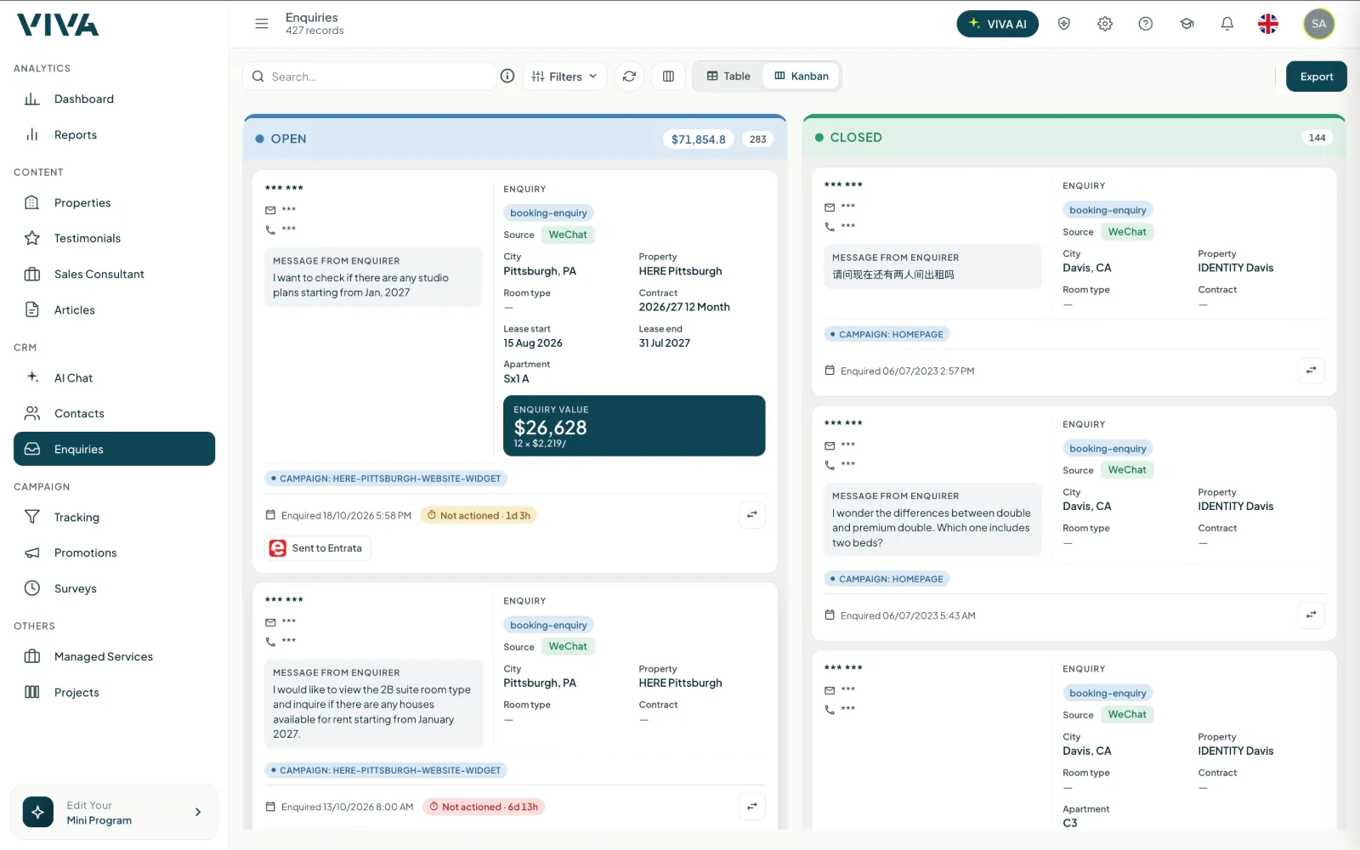Screen dimensions: 1360x850
Task: Open the notifications bell
Action: [x=1227, y=24]
